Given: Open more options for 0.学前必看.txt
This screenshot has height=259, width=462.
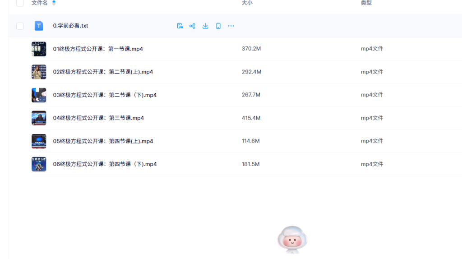Looking at the screenshot, I should click(x=231, y=26).
